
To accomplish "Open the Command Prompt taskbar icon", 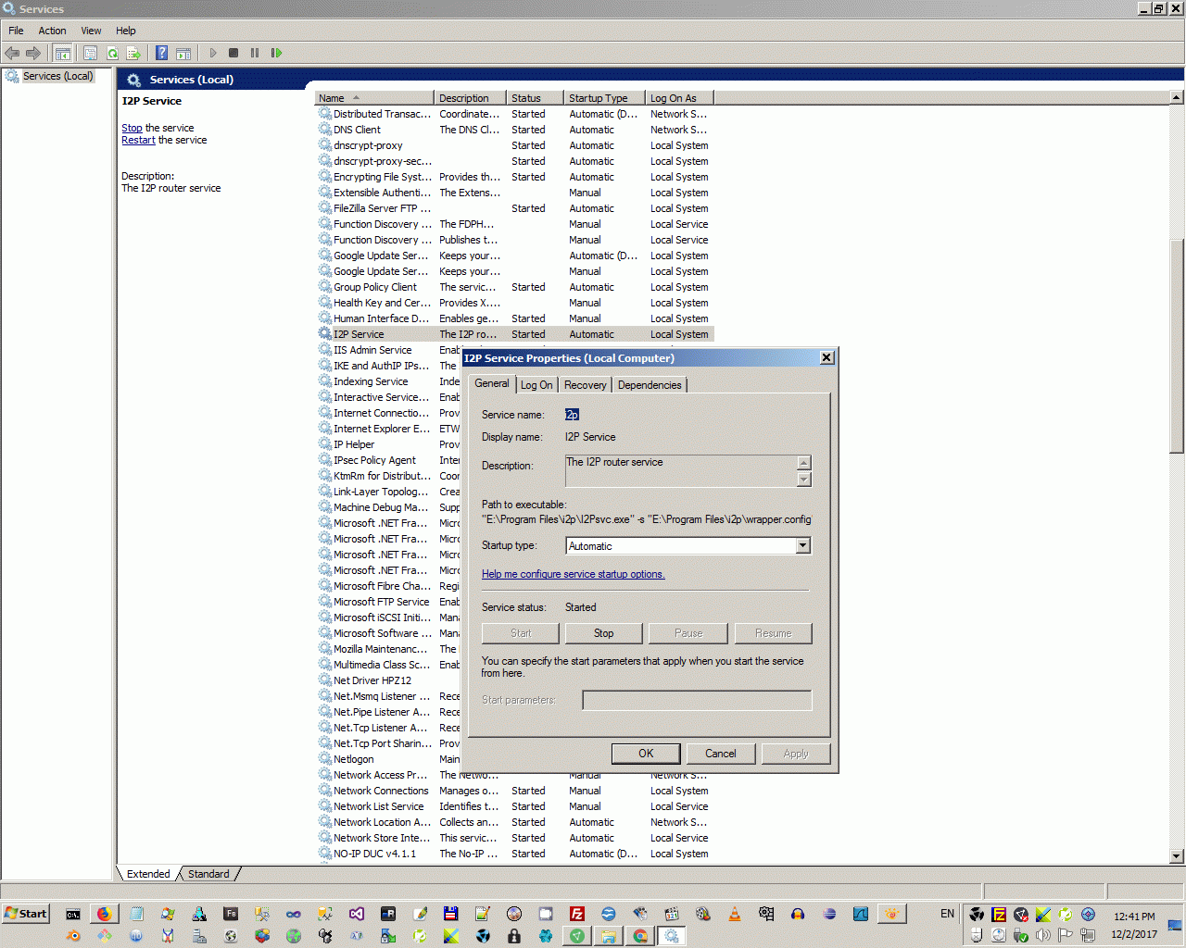I will [73, 914].
